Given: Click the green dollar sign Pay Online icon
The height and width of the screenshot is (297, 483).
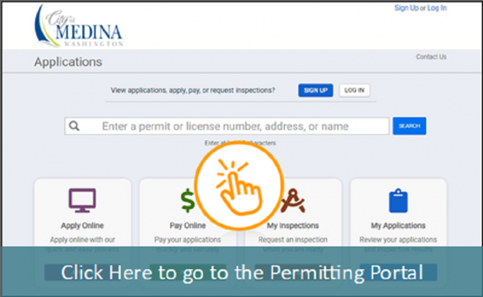Looking at the screenshot, I should click(x=188, y=200).
